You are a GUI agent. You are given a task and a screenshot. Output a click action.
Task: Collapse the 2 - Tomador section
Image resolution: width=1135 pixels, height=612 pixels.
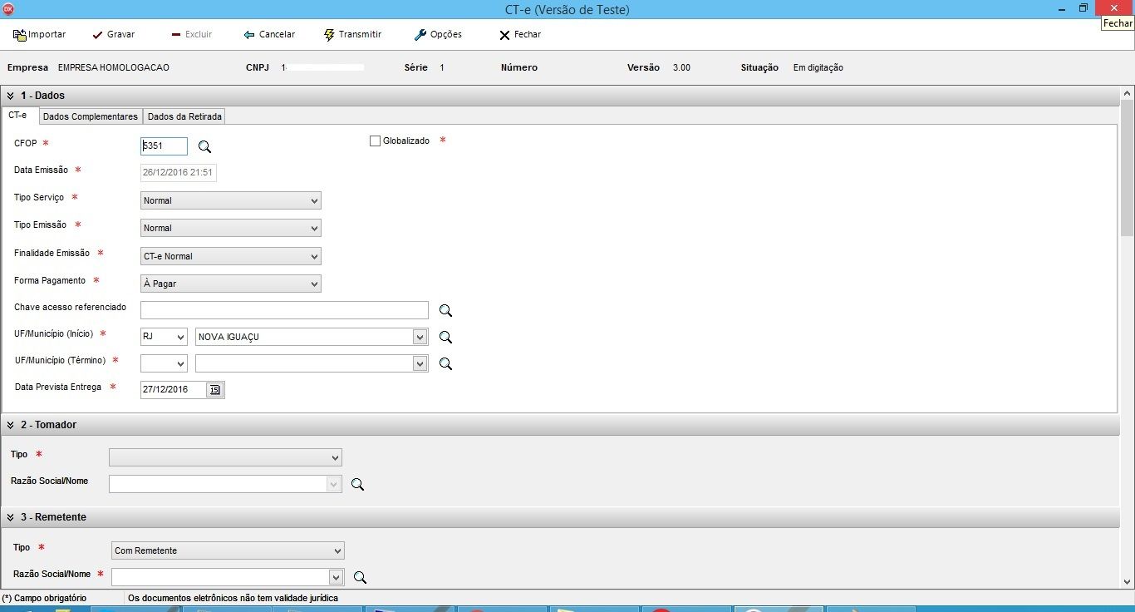[x=10, y=425]
